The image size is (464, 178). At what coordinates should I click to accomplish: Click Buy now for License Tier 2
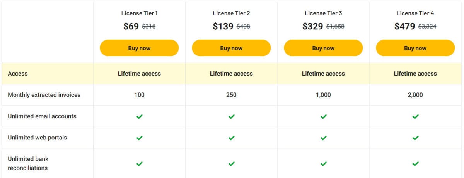(231, 48)
